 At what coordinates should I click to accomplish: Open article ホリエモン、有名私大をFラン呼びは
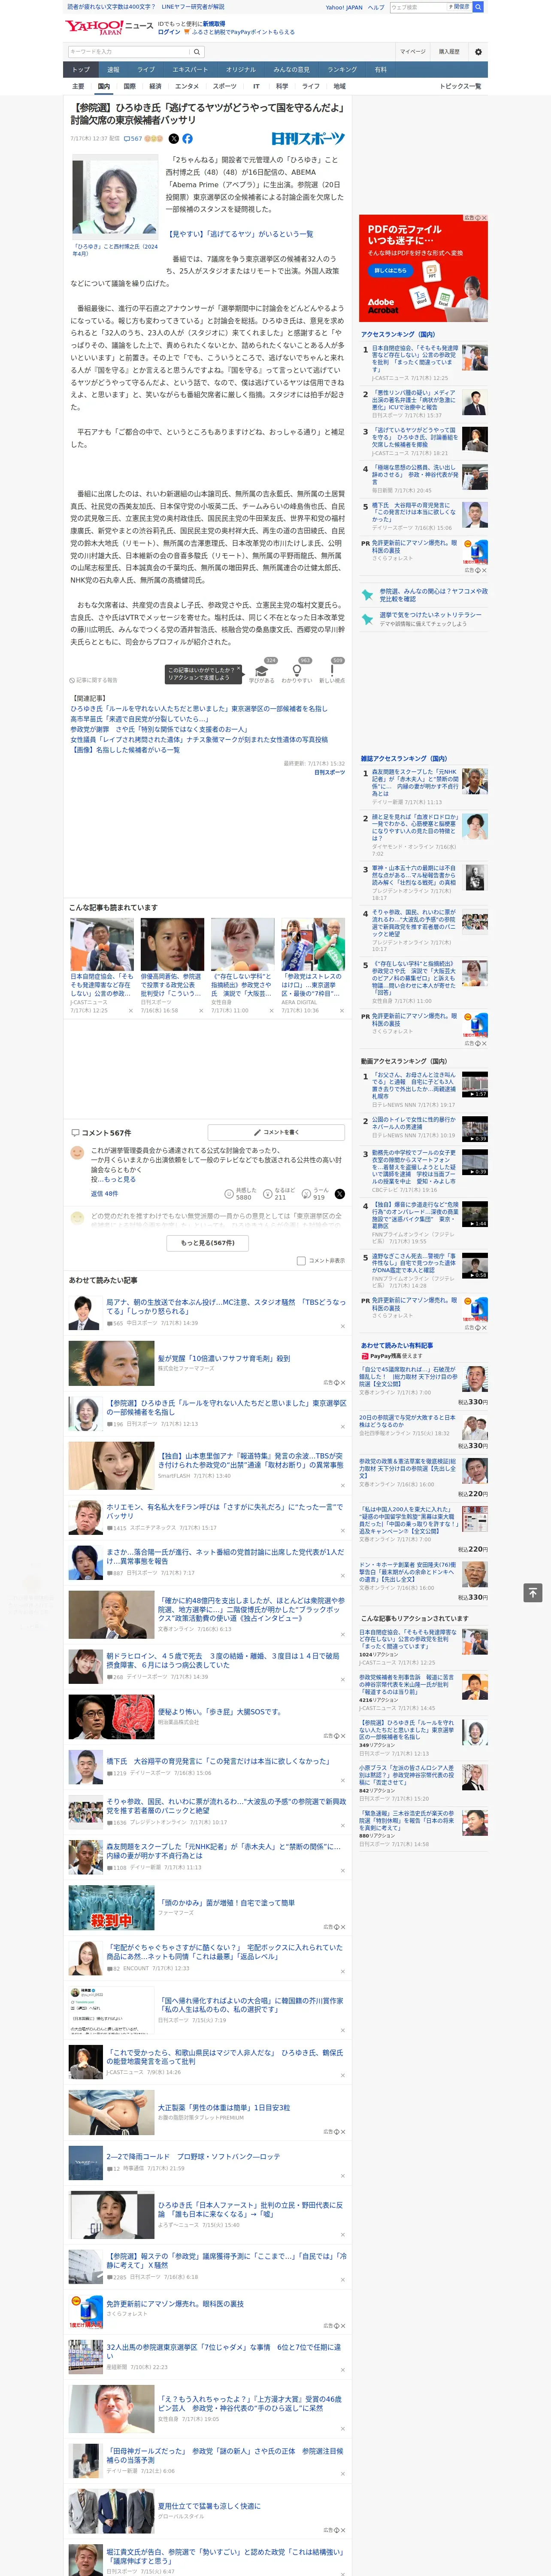click(225, 1511)
